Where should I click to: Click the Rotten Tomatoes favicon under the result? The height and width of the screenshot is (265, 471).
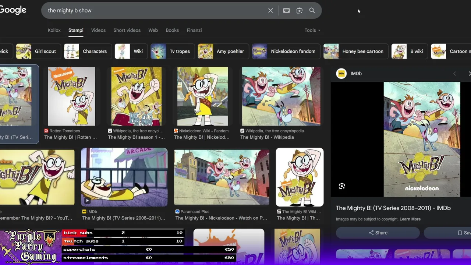point(46,131)
